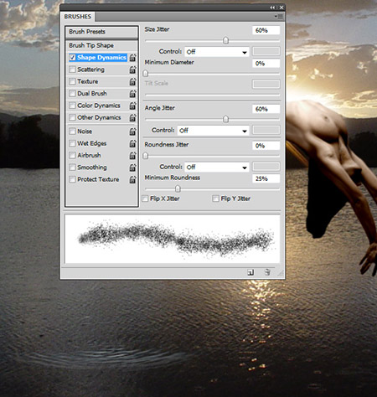The height and width of the screenshot is (397, 377).
Task: Click the lock icon beside Dual Brush
Action: click(132, 94)
